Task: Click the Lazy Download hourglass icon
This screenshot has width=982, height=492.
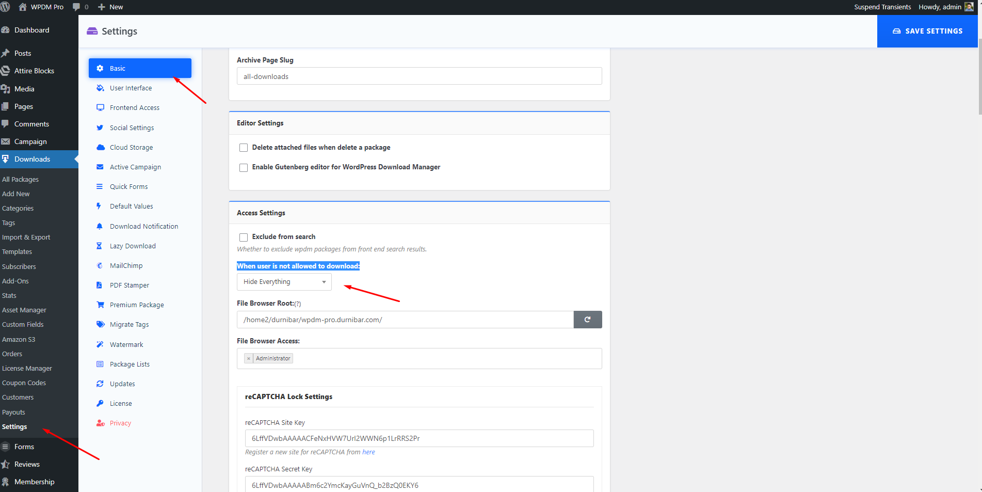Action: point(99,246)
